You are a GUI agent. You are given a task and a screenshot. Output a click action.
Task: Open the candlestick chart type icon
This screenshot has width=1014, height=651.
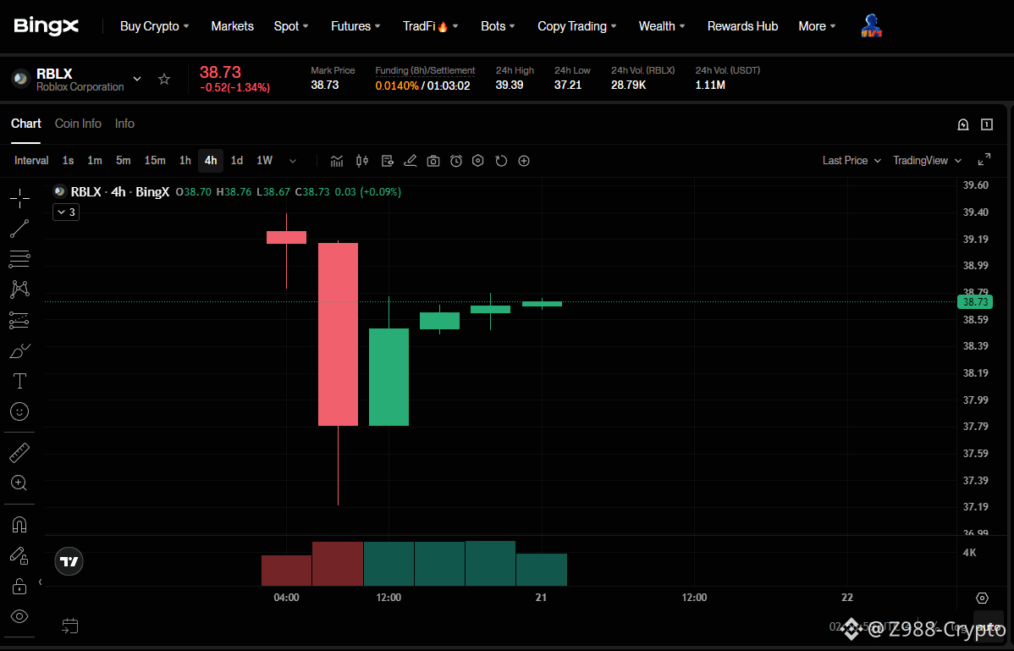(362, 161)
